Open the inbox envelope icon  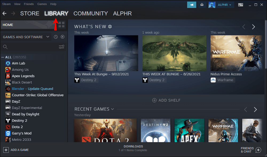point(202,5)
